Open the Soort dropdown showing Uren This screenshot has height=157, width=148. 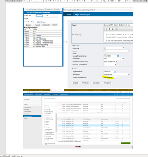[x=116, y=51]
